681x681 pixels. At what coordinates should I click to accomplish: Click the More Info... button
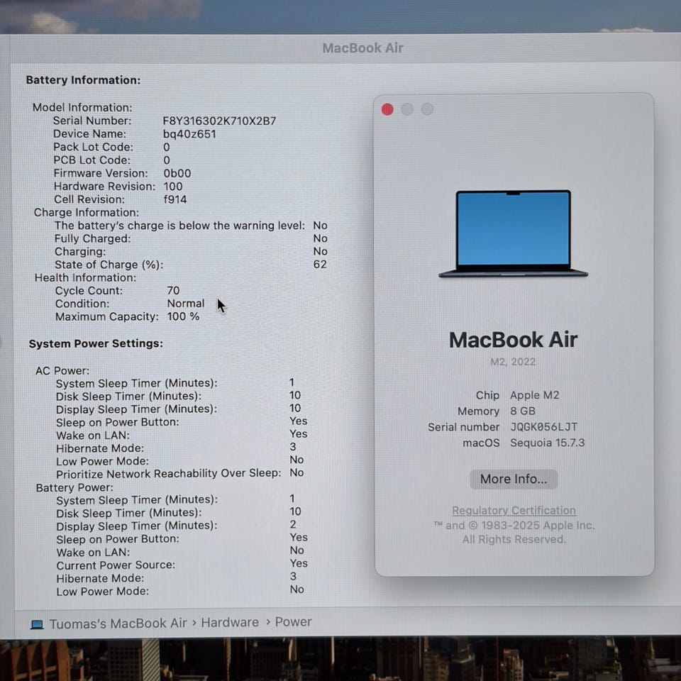click(x=514, y=479)
